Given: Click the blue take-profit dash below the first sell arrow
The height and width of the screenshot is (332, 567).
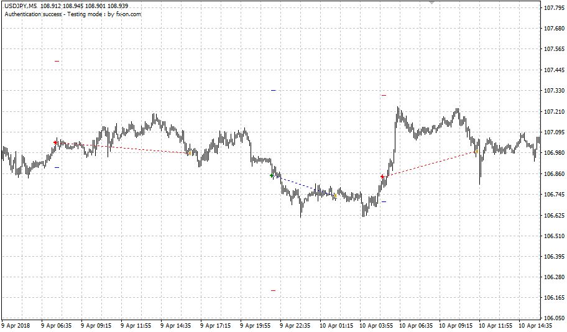Looking at the screenshot, I should coord(57,167).
